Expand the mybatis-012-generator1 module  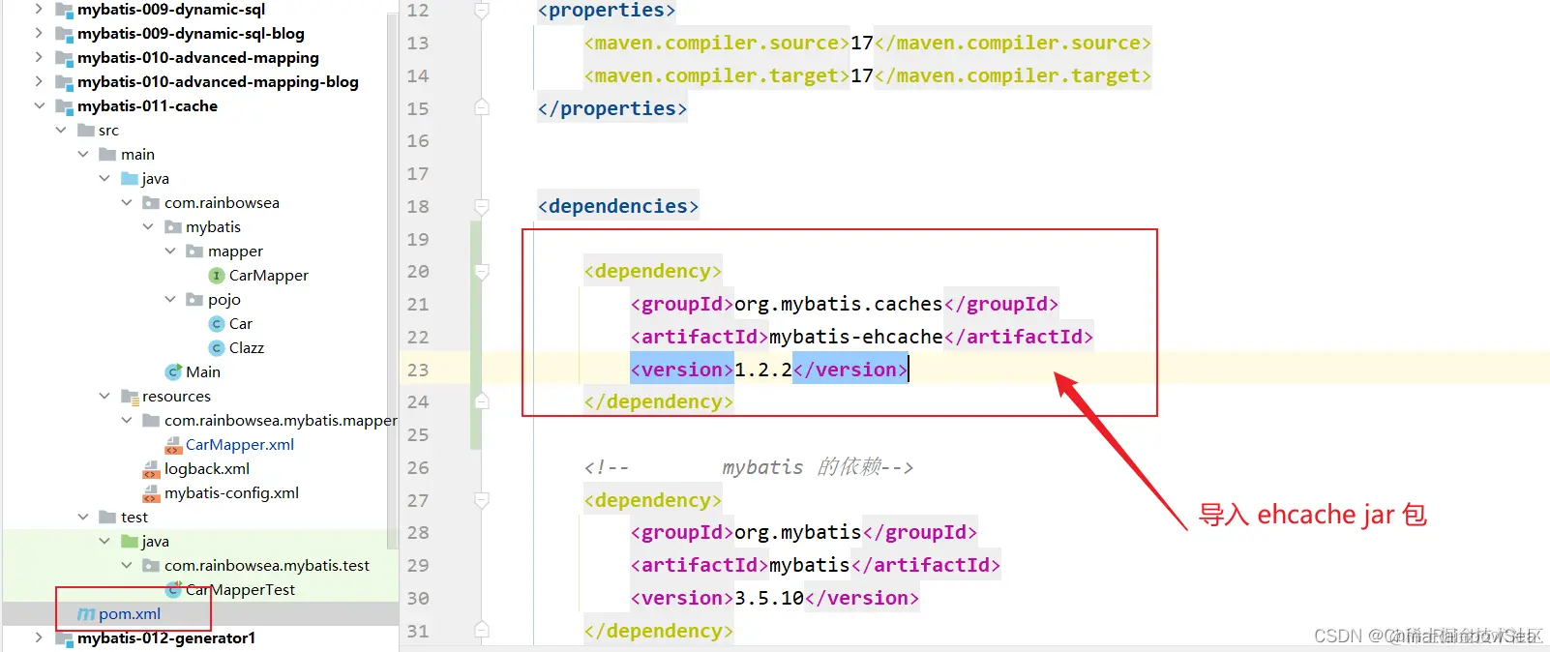click(x=39, y=638)
